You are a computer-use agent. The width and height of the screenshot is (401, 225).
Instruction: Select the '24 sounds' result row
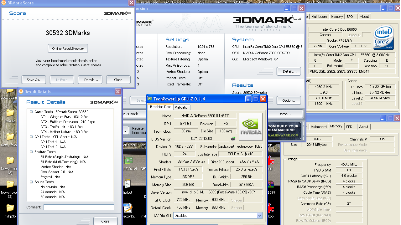[x=53, y=192]
